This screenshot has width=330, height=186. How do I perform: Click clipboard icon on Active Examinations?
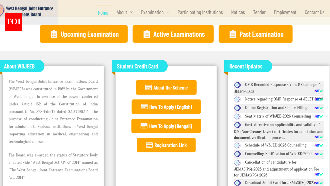click(147, 34)
